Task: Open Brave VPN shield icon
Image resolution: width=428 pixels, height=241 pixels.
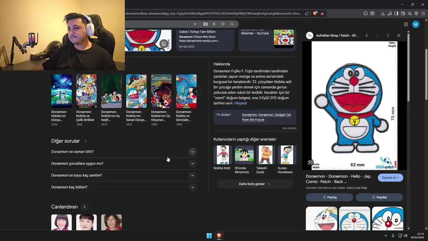Action: (416, 13)
